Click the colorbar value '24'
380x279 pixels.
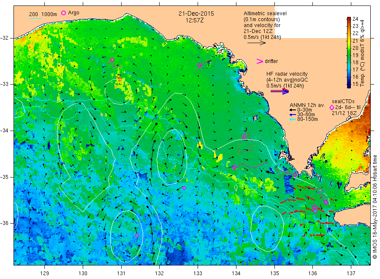click(x=355, y=19)
